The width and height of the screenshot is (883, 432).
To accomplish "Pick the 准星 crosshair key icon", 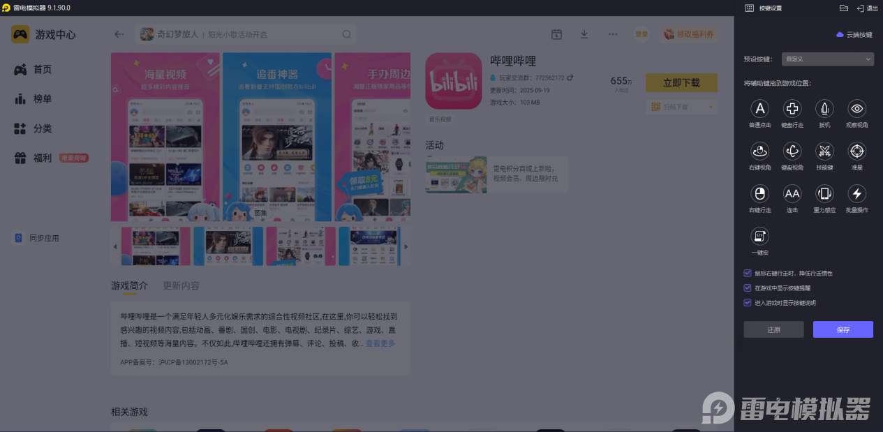I will [856, 151].
